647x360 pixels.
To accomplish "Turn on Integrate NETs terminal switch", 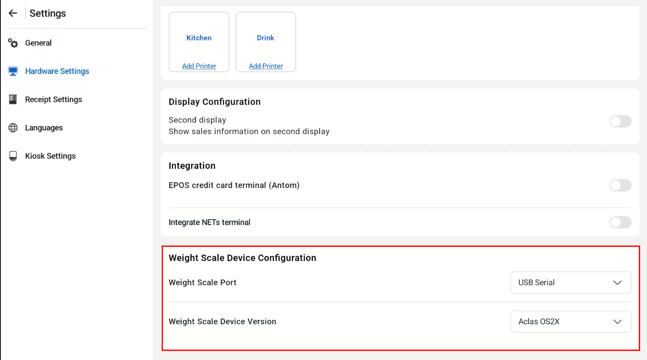I will (x=620, y=222).
